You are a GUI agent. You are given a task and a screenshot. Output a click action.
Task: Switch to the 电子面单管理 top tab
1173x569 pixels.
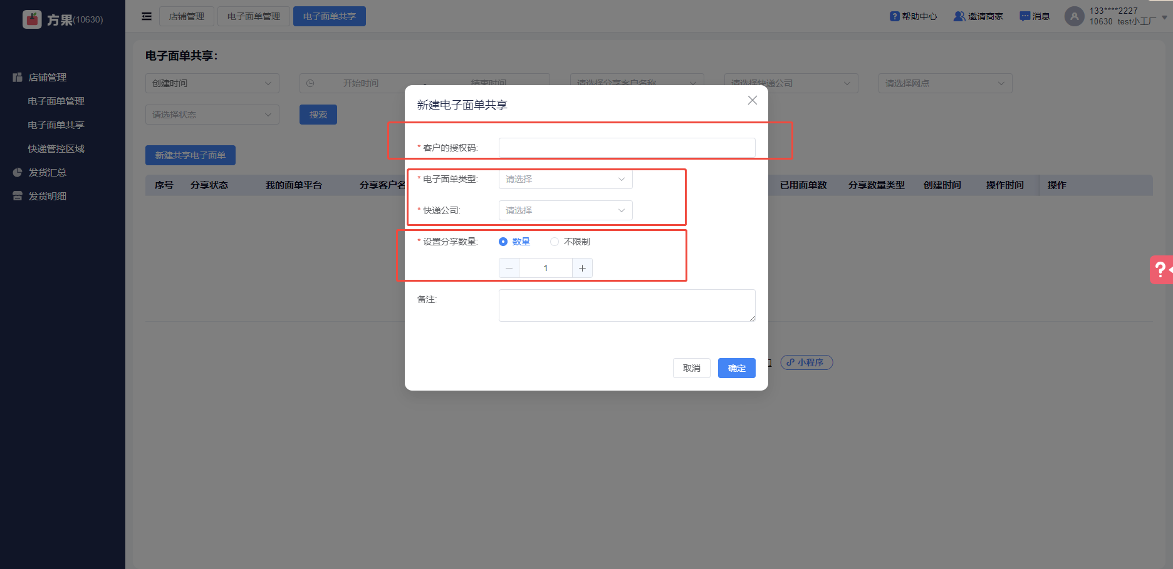click(254, 16)
